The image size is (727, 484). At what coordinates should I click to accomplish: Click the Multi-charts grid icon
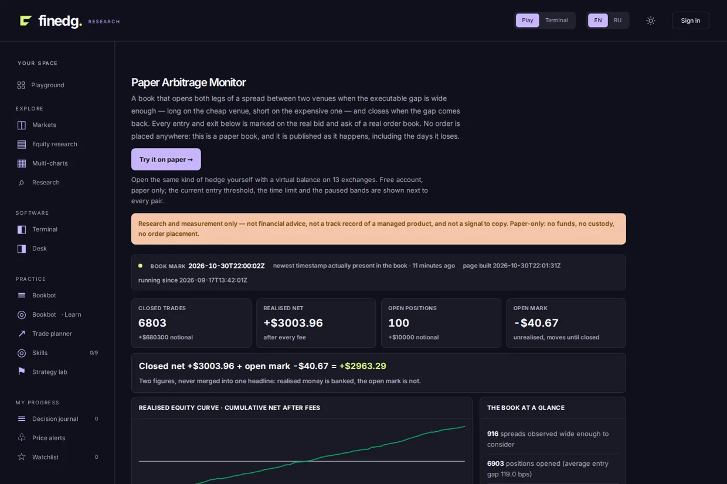(x=22, y=163)
